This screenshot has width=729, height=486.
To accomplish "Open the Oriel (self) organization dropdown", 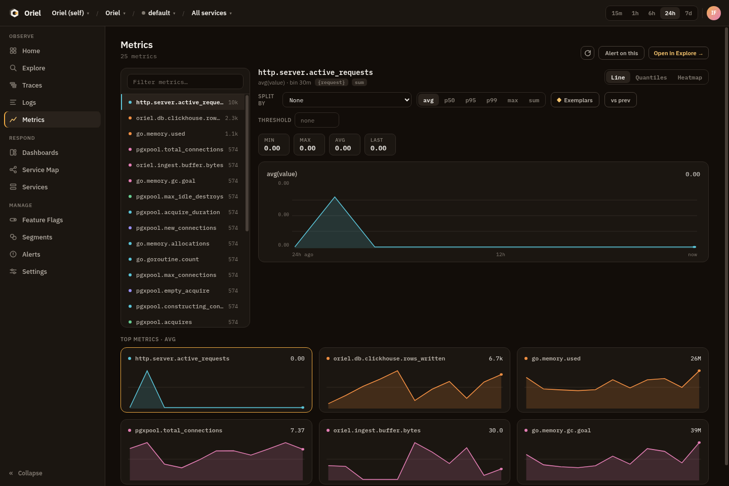I will tap(70, 13).
